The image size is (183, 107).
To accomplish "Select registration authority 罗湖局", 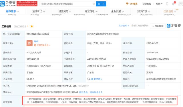I will point(150,72).
